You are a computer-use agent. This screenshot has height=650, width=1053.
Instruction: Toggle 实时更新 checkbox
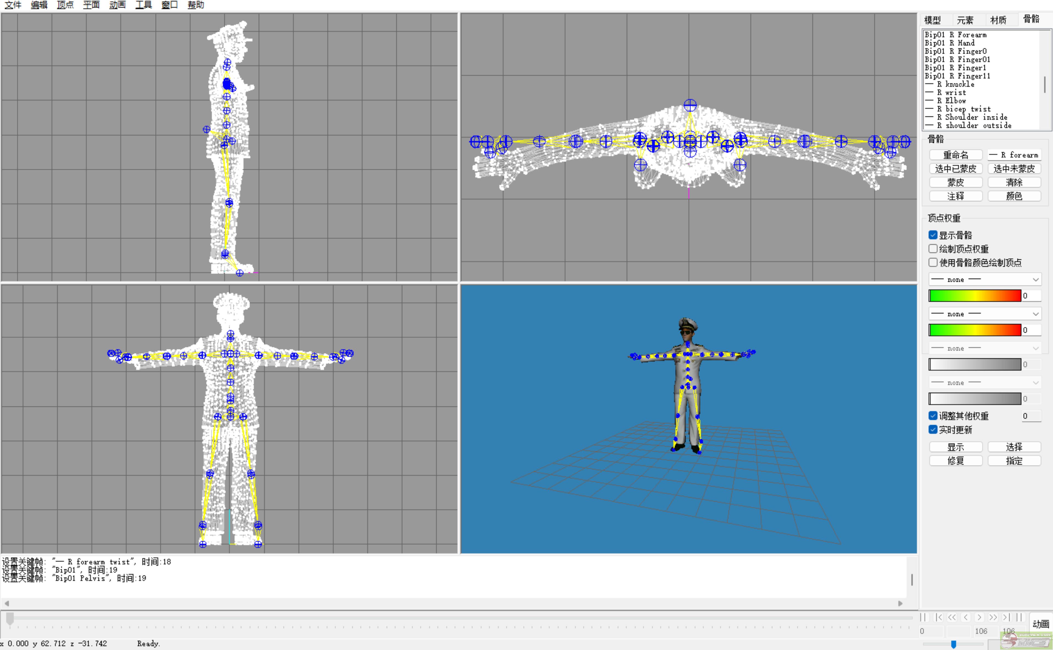[x=933, y=430]
